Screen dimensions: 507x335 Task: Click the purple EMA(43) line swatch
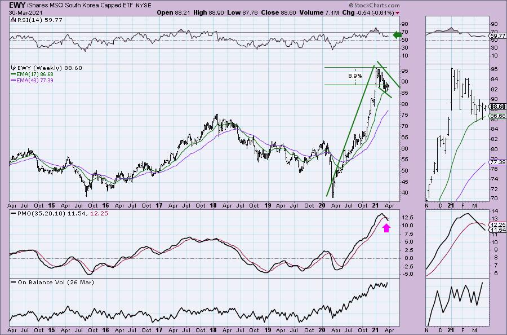coord(14,80)
